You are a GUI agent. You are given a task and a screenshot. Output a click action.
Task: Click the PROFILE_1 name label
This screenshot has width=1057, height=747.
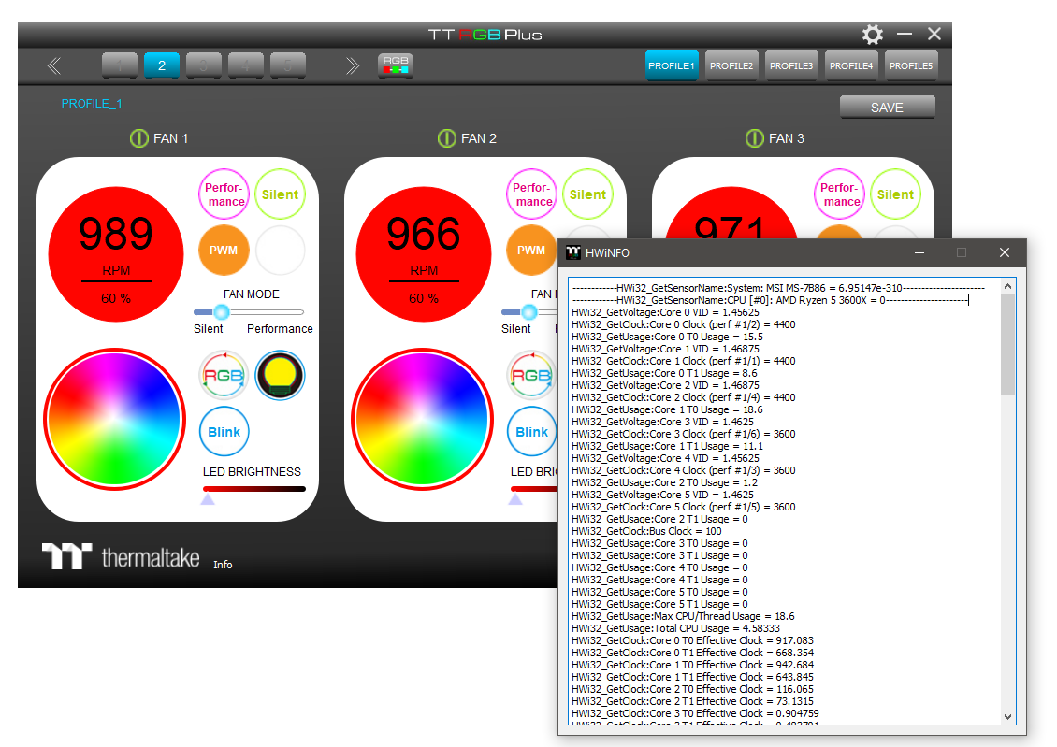[92, 104]
